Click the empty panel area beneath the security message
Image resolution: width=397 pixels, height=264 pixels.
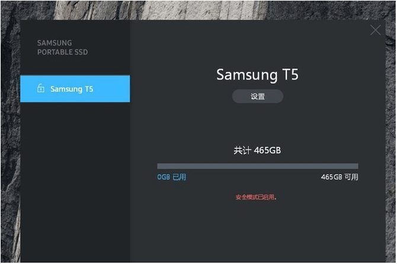click(x=258, y=231)
